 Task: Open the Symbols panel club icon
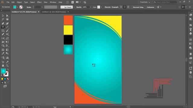pos(191,33)
